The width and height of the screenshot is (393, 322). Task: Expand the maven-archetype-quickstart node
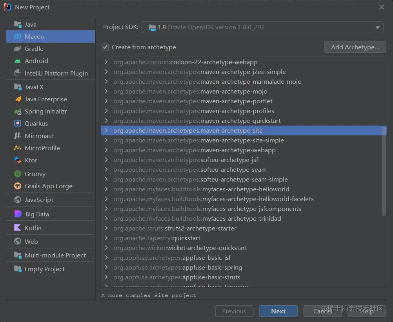point(106,121)
